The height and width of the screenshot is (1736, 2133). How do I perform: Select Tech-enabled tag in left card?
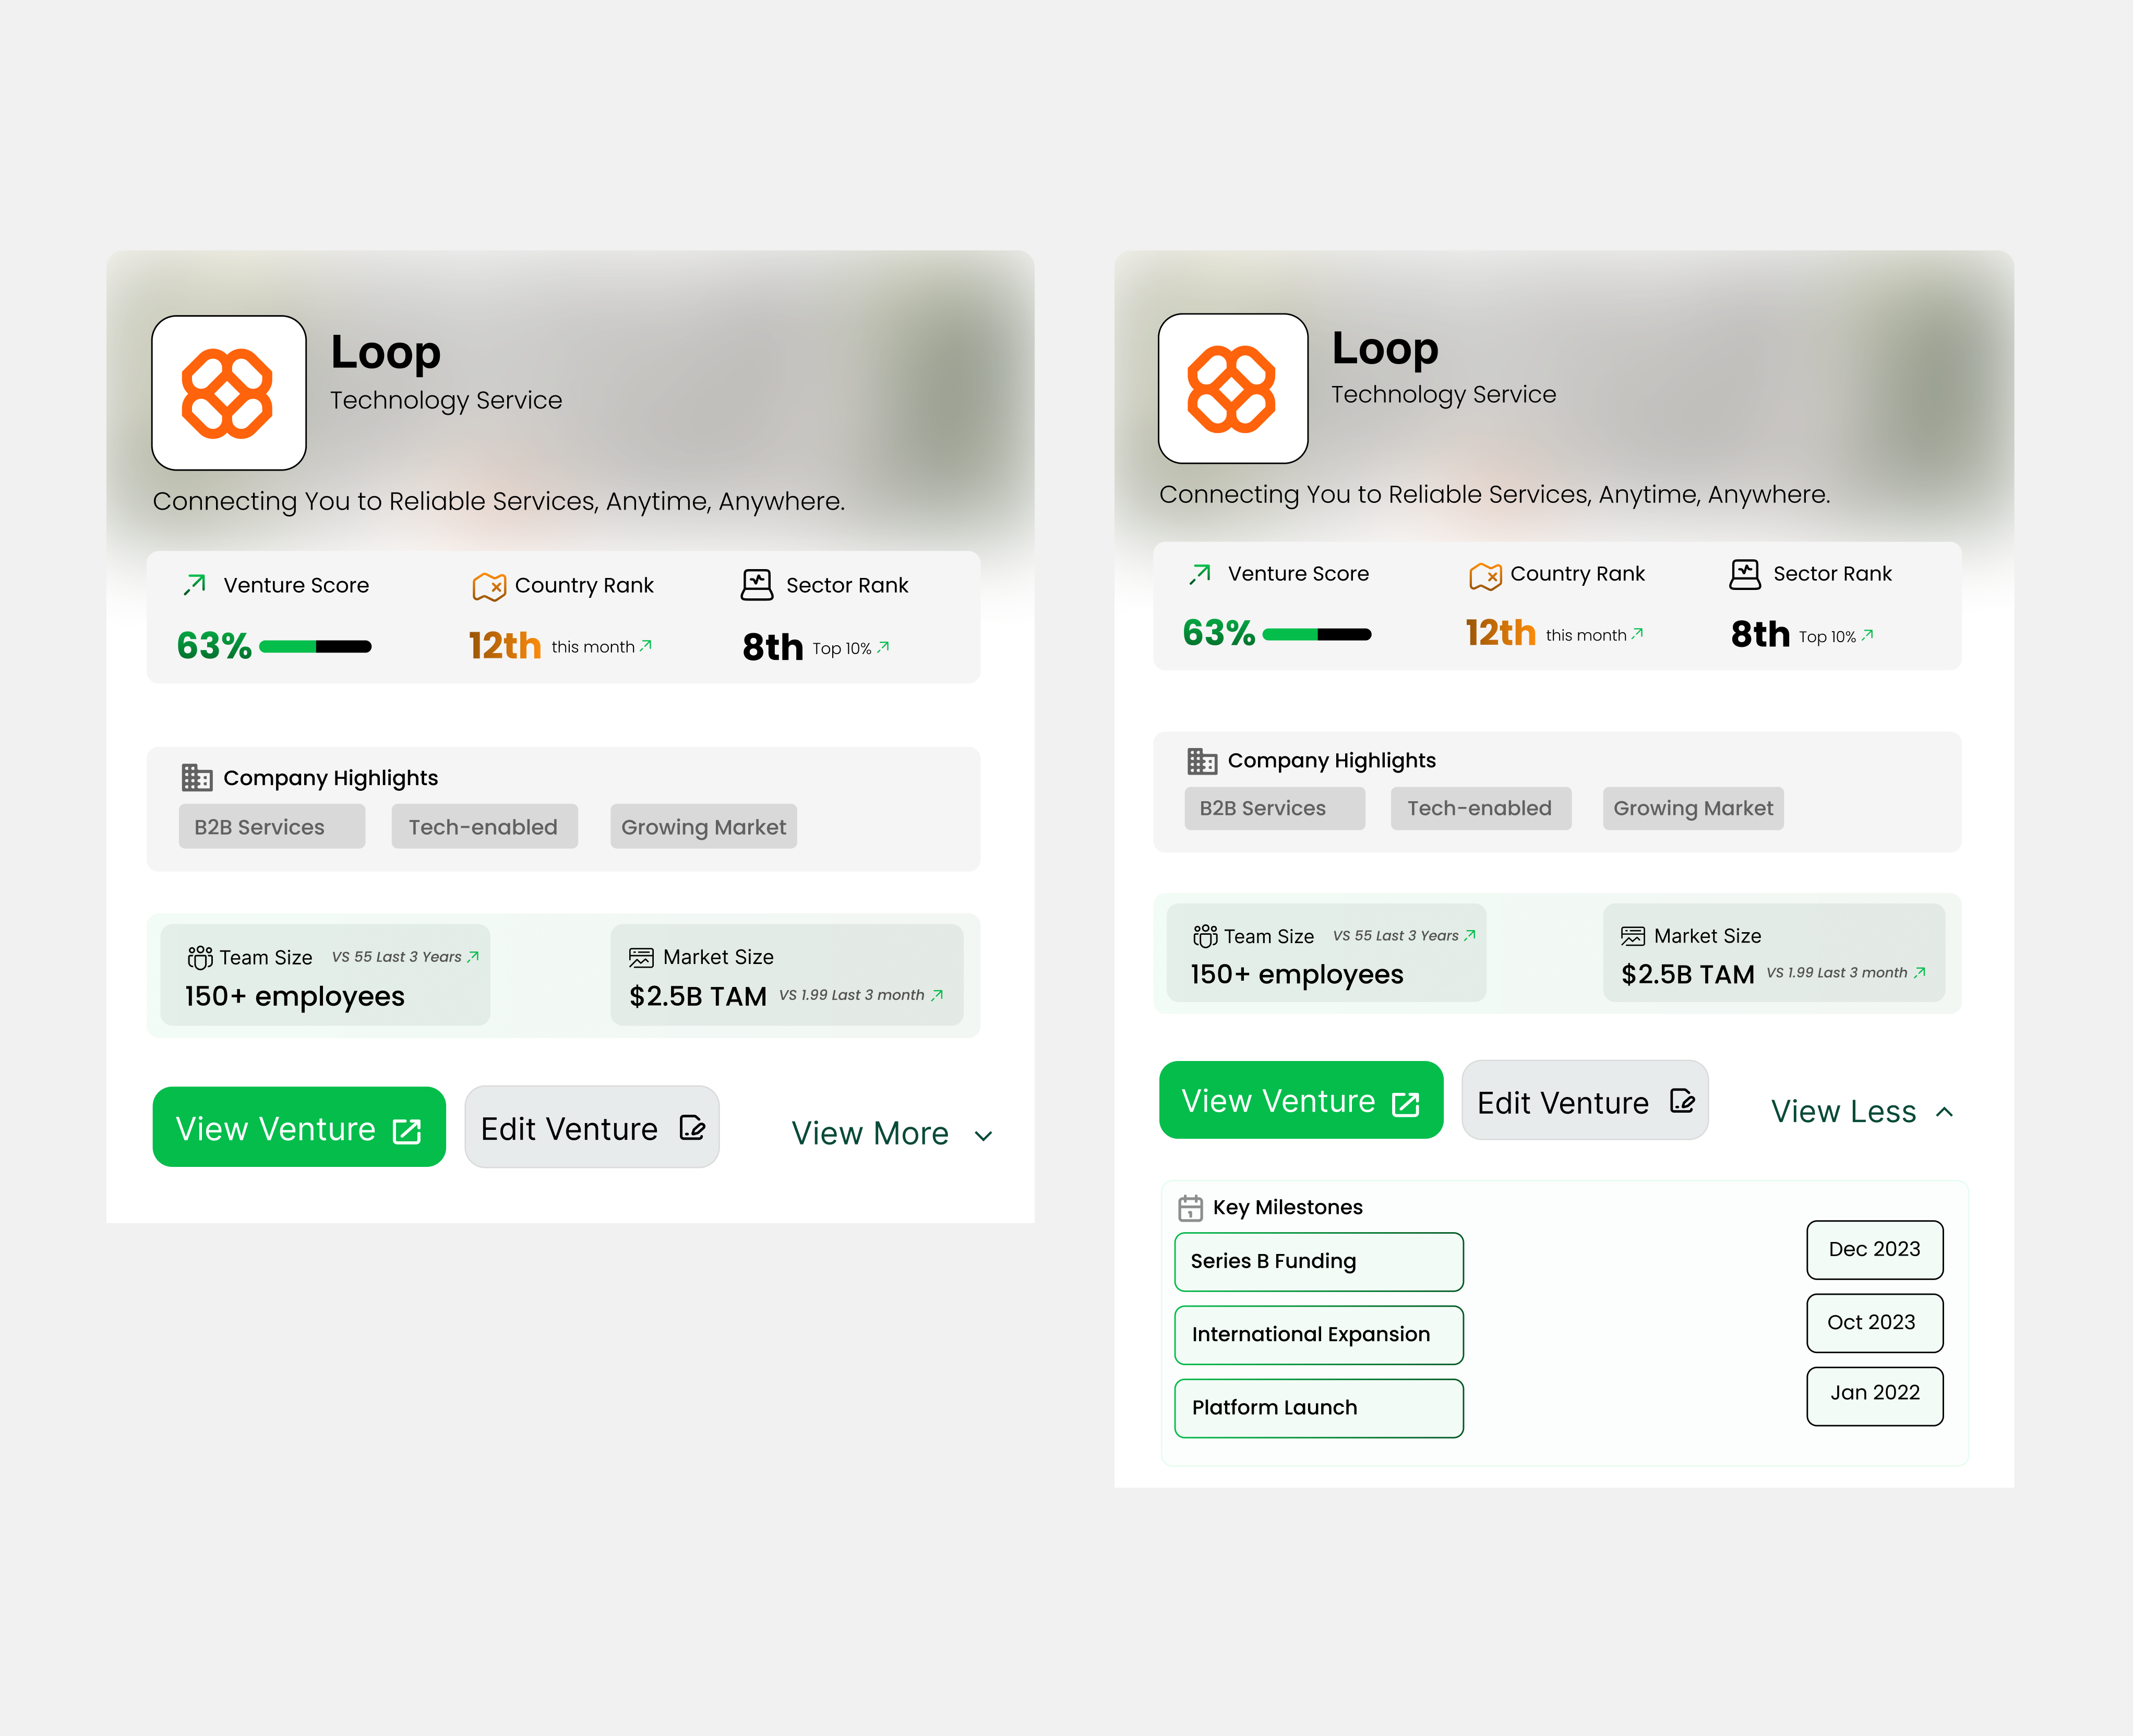(x=485, y=827)
